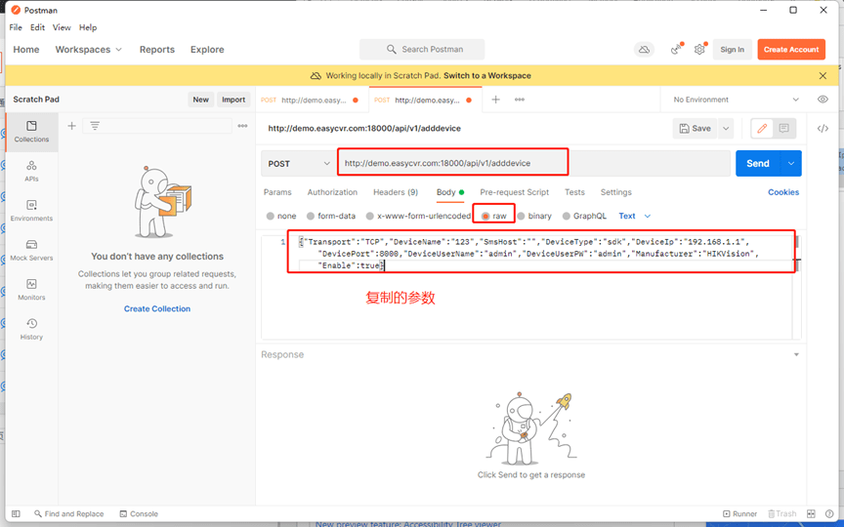Select the binary body type radio
The height and width of the screenshot is (527, 844).
pos(521,217)
